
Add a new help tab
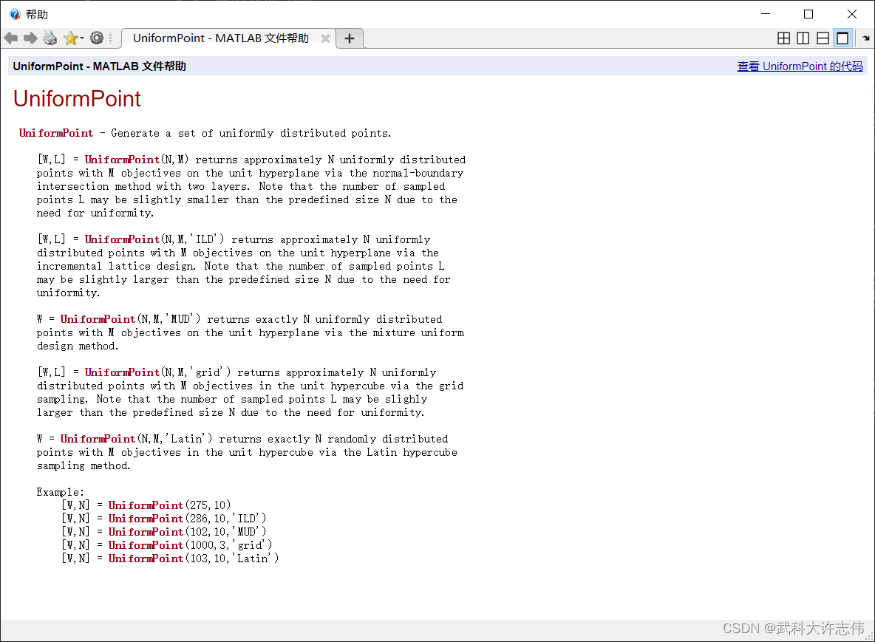coord(350,38)
